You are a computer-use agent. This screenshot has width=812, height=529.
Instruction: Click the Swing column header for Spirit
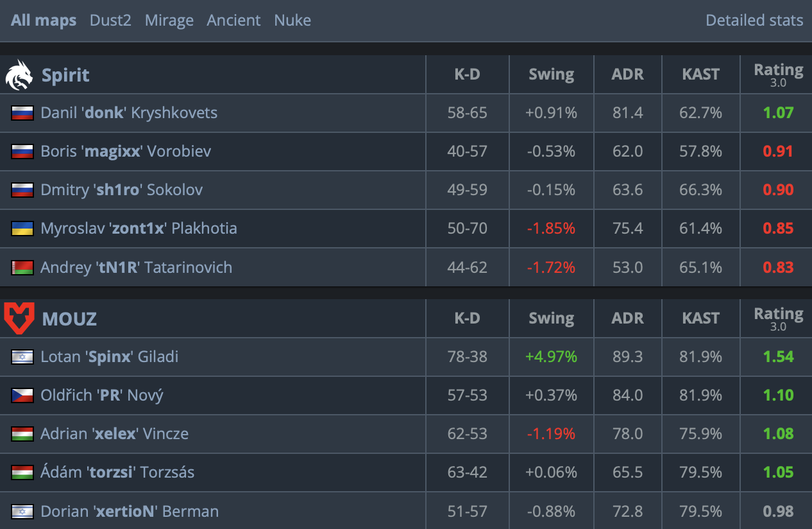552,74
